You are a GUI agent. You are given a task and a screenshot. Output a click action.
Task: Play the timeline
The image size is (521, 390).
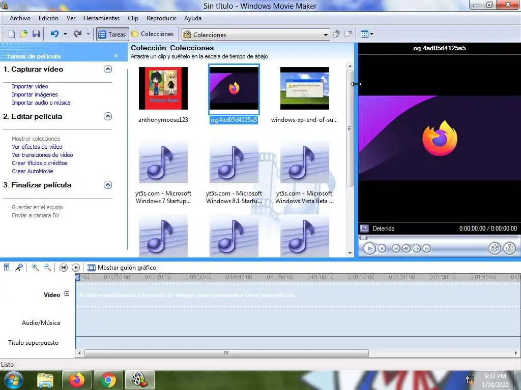coord(76,268)
